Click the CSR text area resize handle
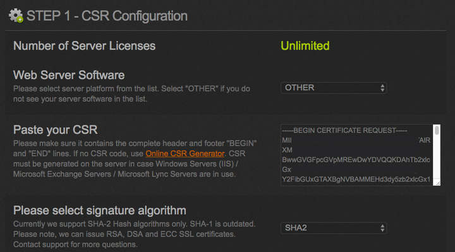This screenshot has width=455, height=252. click(438, 183)
